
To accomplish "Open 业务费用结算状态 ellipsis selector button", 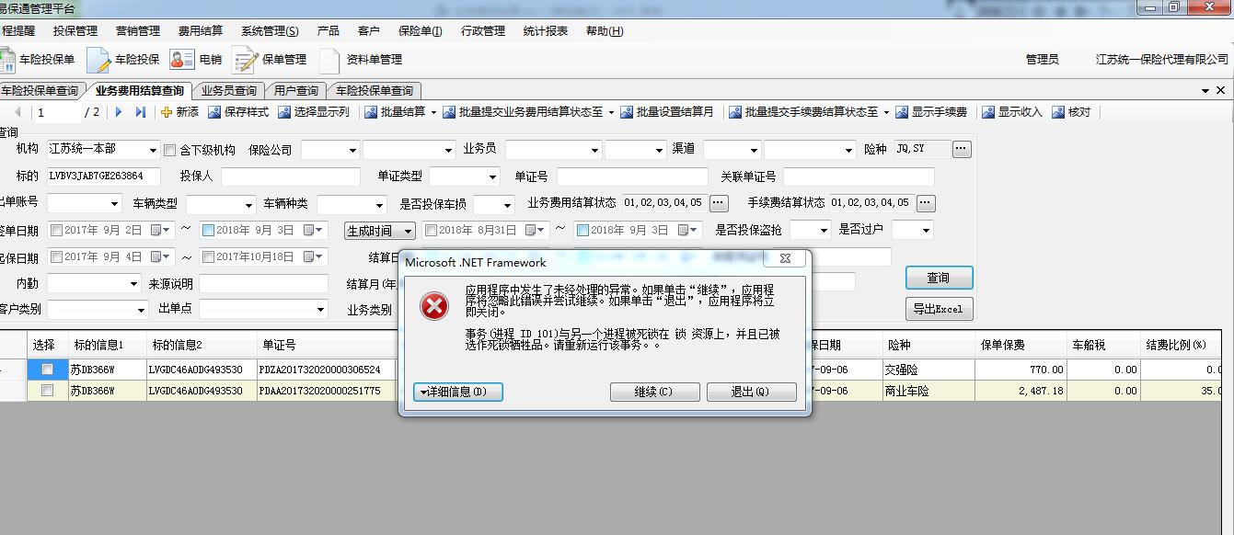I will [x=719, y=202].
